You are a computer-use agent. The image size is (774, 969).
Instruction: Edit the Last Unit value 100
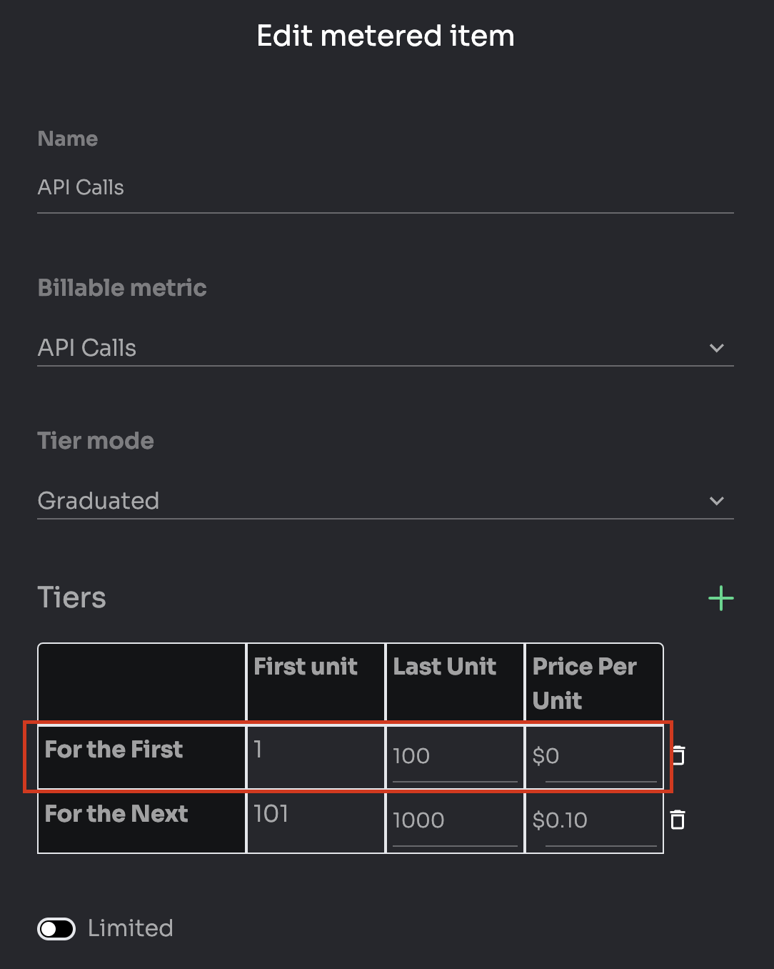click(x=454, y=756)
